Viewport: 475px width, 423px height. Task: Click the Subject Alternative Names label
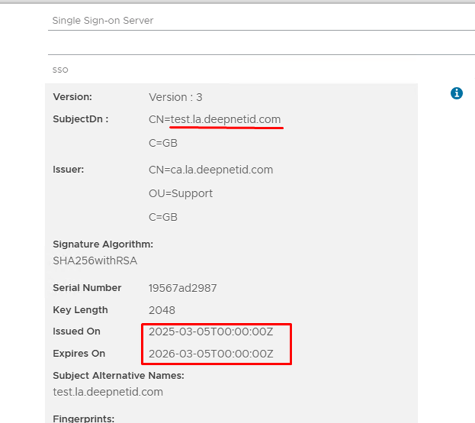[118, 375]
